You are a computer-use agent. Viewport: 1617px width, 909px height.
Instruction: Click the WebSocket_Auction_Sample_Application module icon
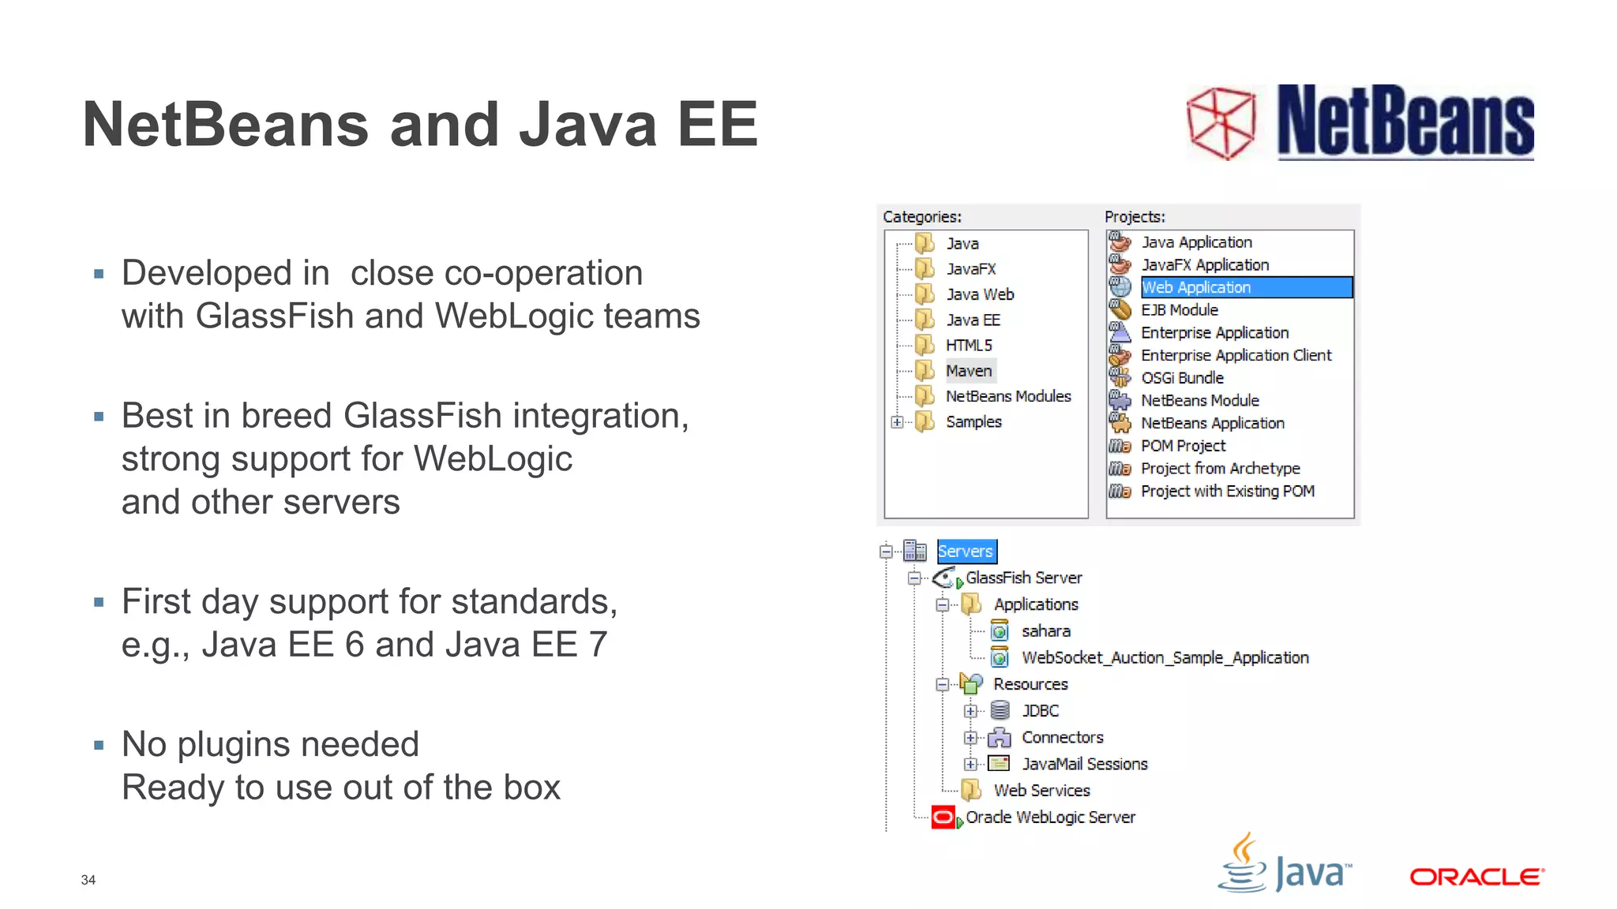click(x=1000, y=657)
